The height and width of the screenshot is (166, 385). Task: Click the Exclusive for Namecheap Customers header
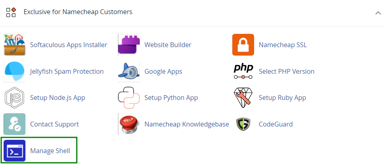pos(78,12)
